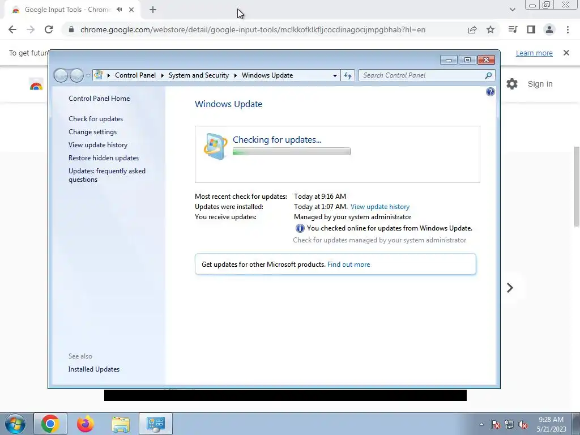Go to Control Panel Home
The height and width of the screenshot is (435, 580).
(x=99, y=99)
